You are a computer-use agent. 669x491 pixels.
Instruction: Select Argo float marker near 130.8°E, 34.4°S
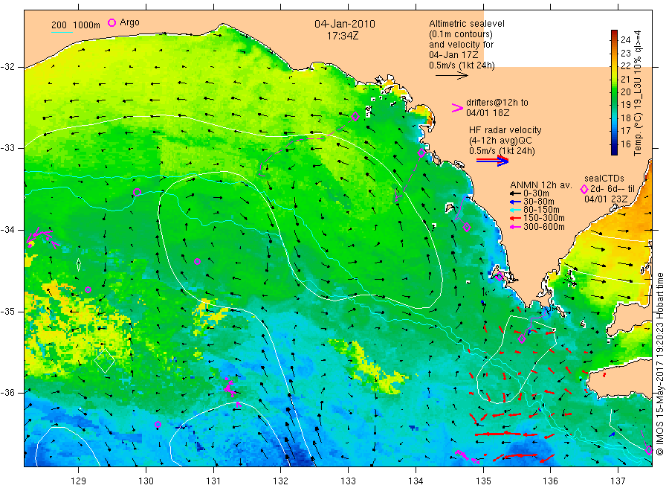tap(197, 261)
